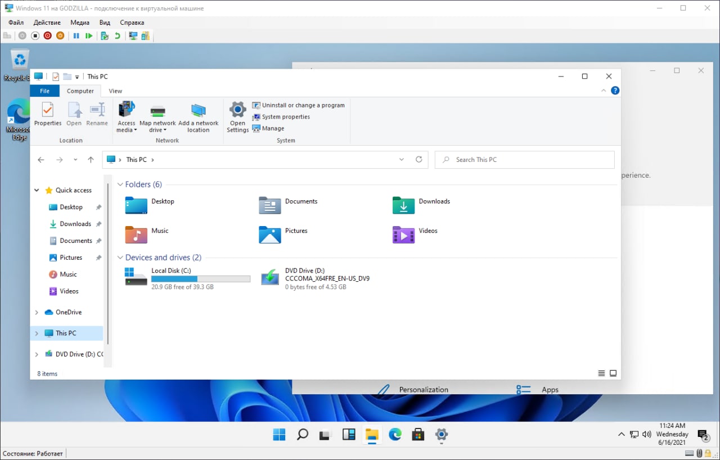
Task: Switch to the View ribbon tab
Action: coord(115,91)
